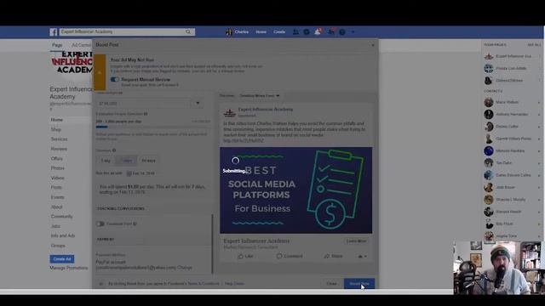Viewport: 545px width, 306px height.
Task: Open Info and Ads in the sidebar
Action: pos(63,235)
